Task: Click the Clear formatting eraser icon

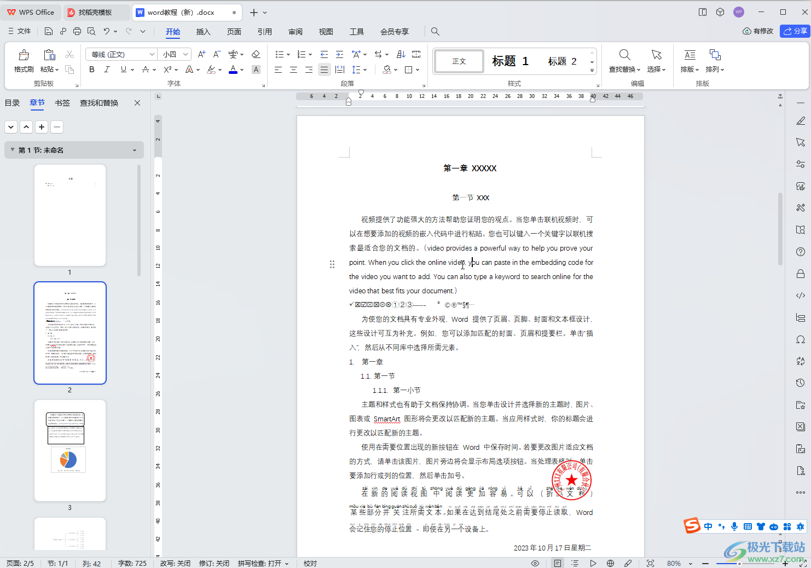Action: click(256, 54)
